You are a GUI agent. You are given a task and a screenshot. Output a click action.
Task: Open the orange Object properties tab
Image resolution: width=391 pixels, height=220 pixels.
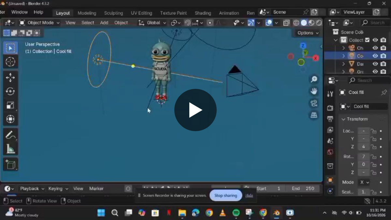pyautogui.click(x=330, y=180)
